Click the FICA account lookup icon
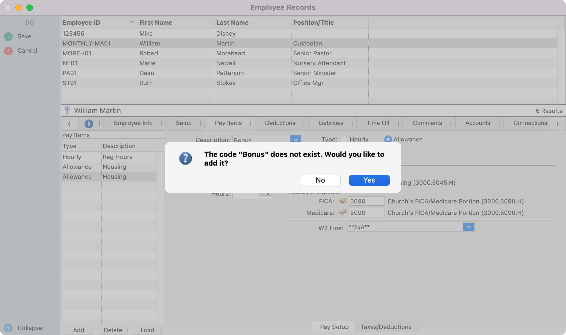Image resolution: width=566 pixels, height=335 pixels. pos(342,201)
